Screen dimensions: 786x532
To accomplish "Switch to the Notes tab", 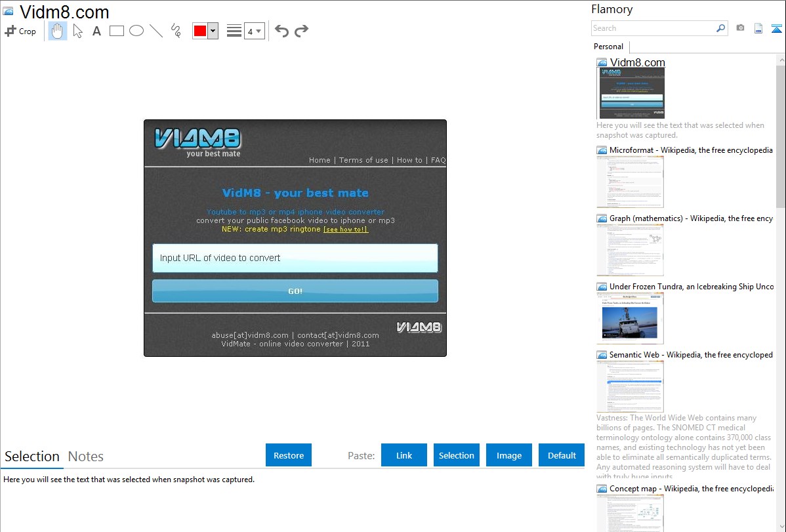I will (x=86, y=457).
